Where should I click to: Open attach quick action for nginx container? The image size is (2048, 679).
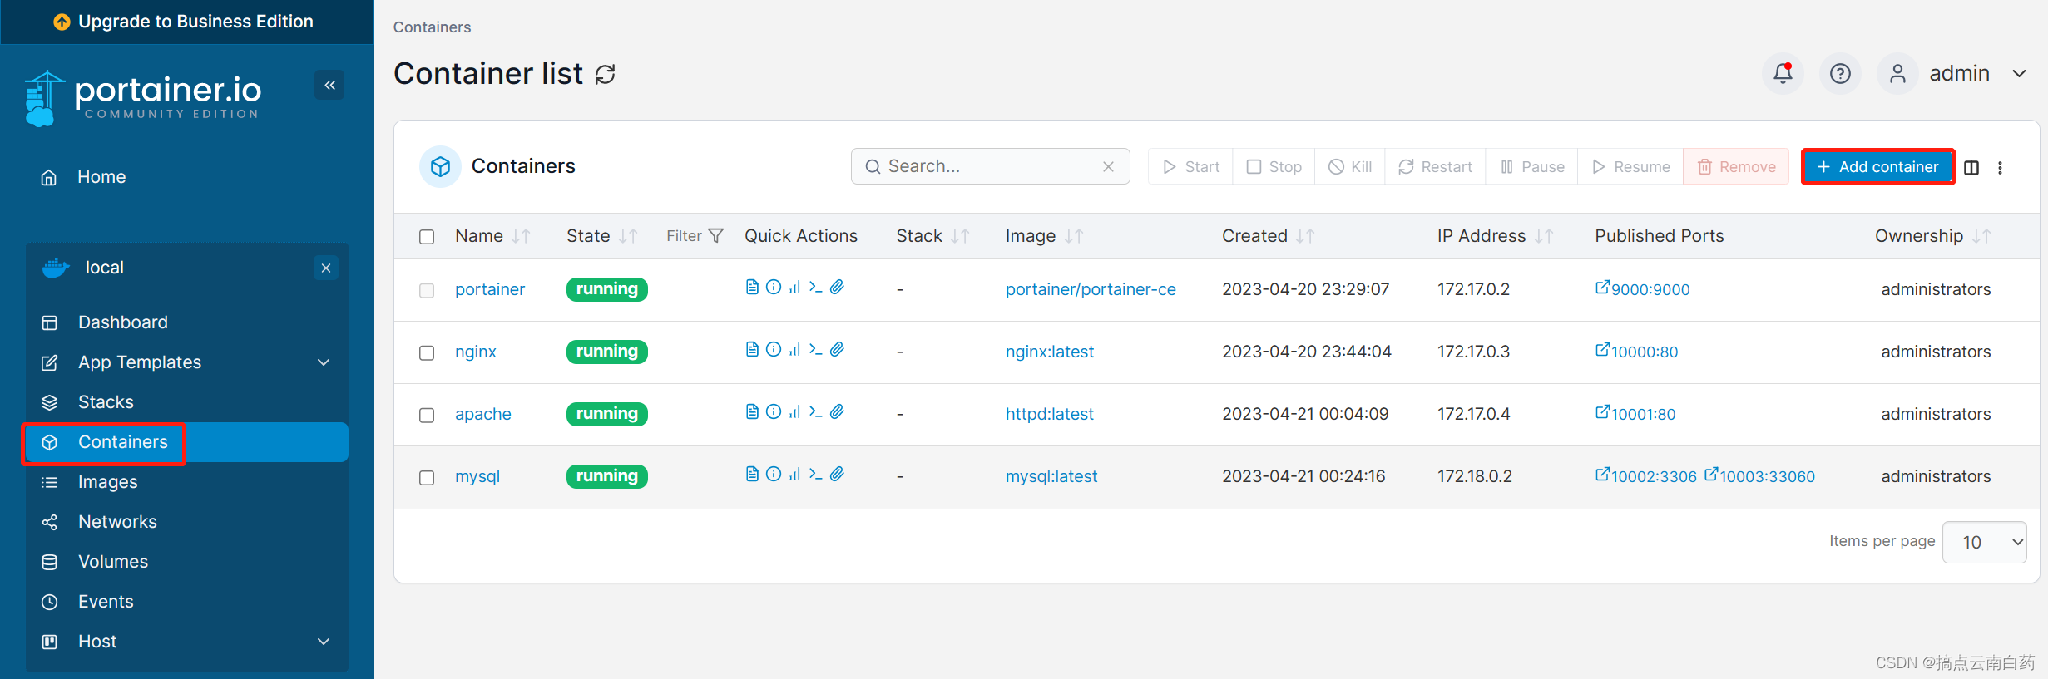click(x=837, y=350)
